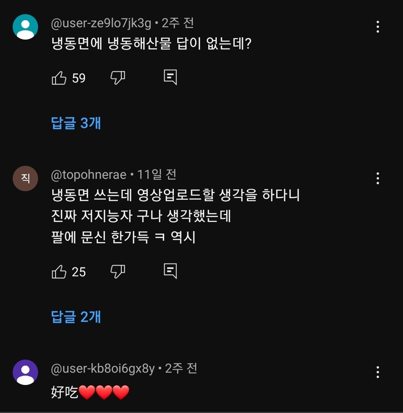
Task: Toggle like off on the 59-likes comment
Action: [59, 78]
